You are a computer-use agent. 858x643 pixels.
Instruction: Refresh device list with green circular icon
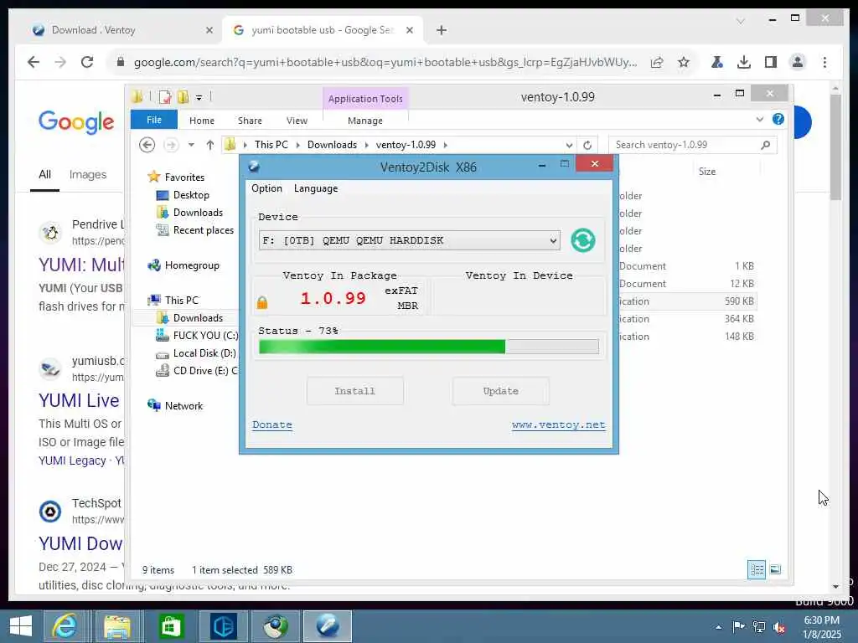(x=583, y=240)
